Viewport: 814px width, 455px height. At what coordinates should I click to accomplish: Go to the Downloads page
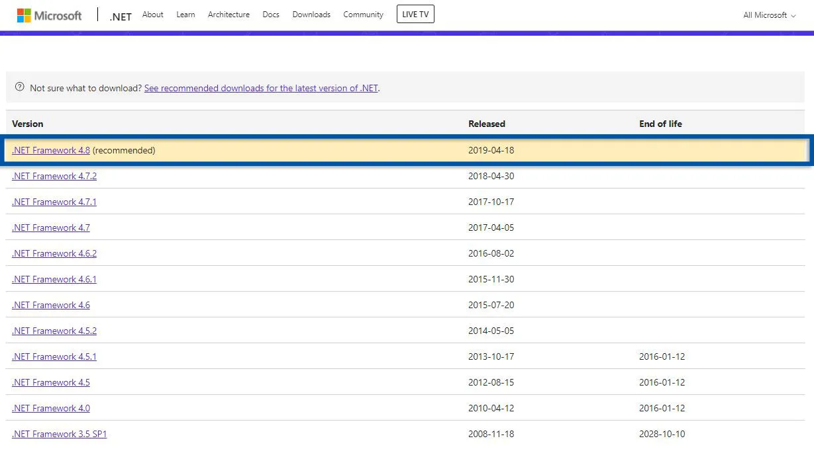[x=311, y=14]
